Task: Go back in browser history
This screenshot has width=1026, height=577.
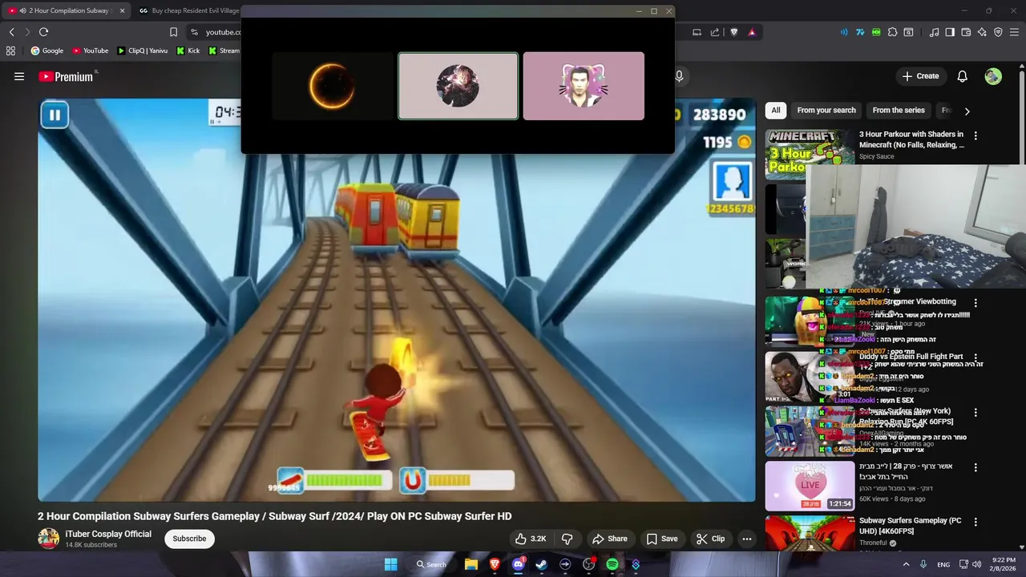Action: pos(11,32)
